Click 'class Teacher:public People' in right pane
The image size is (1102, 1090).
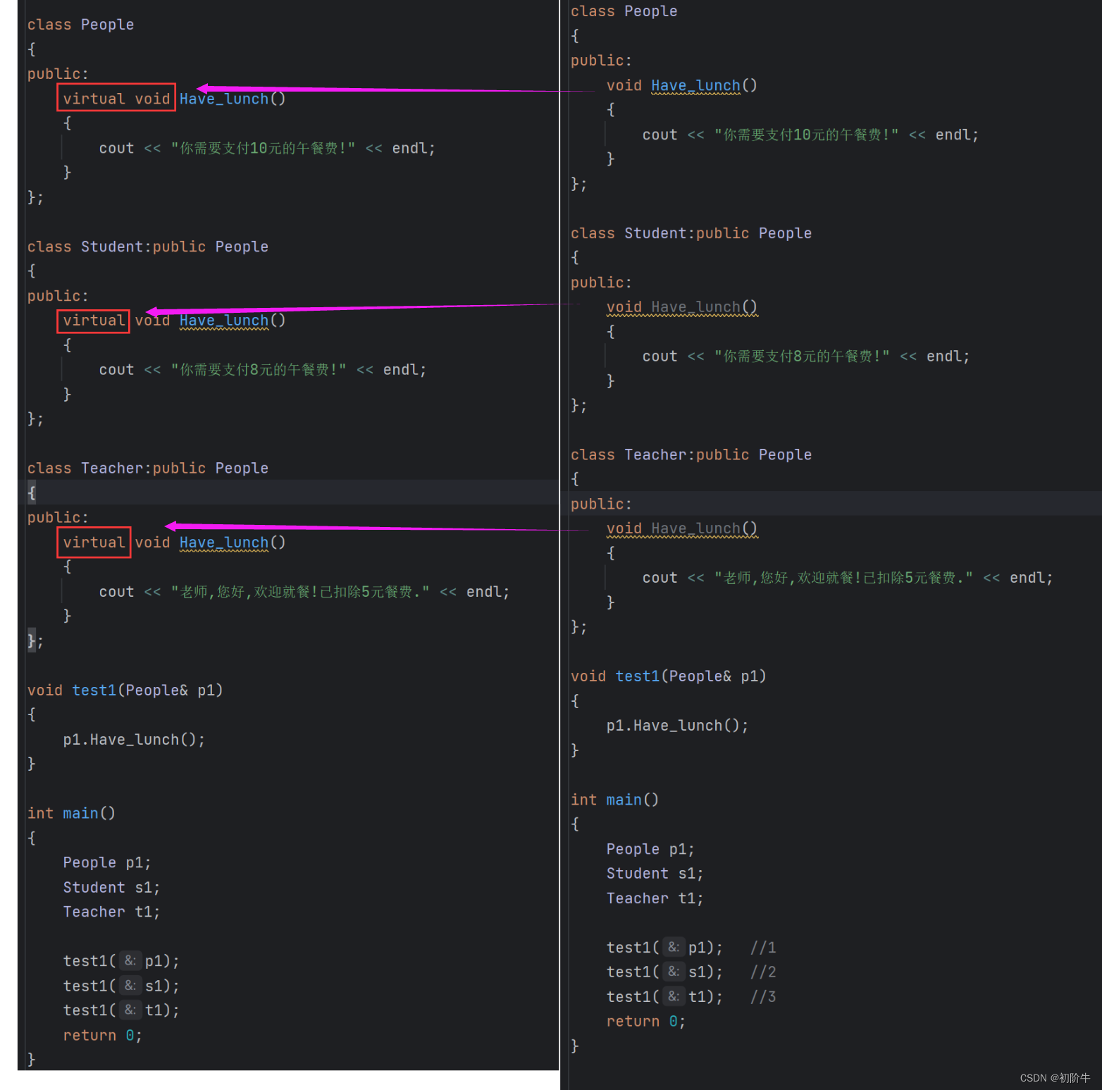point(691,455)
